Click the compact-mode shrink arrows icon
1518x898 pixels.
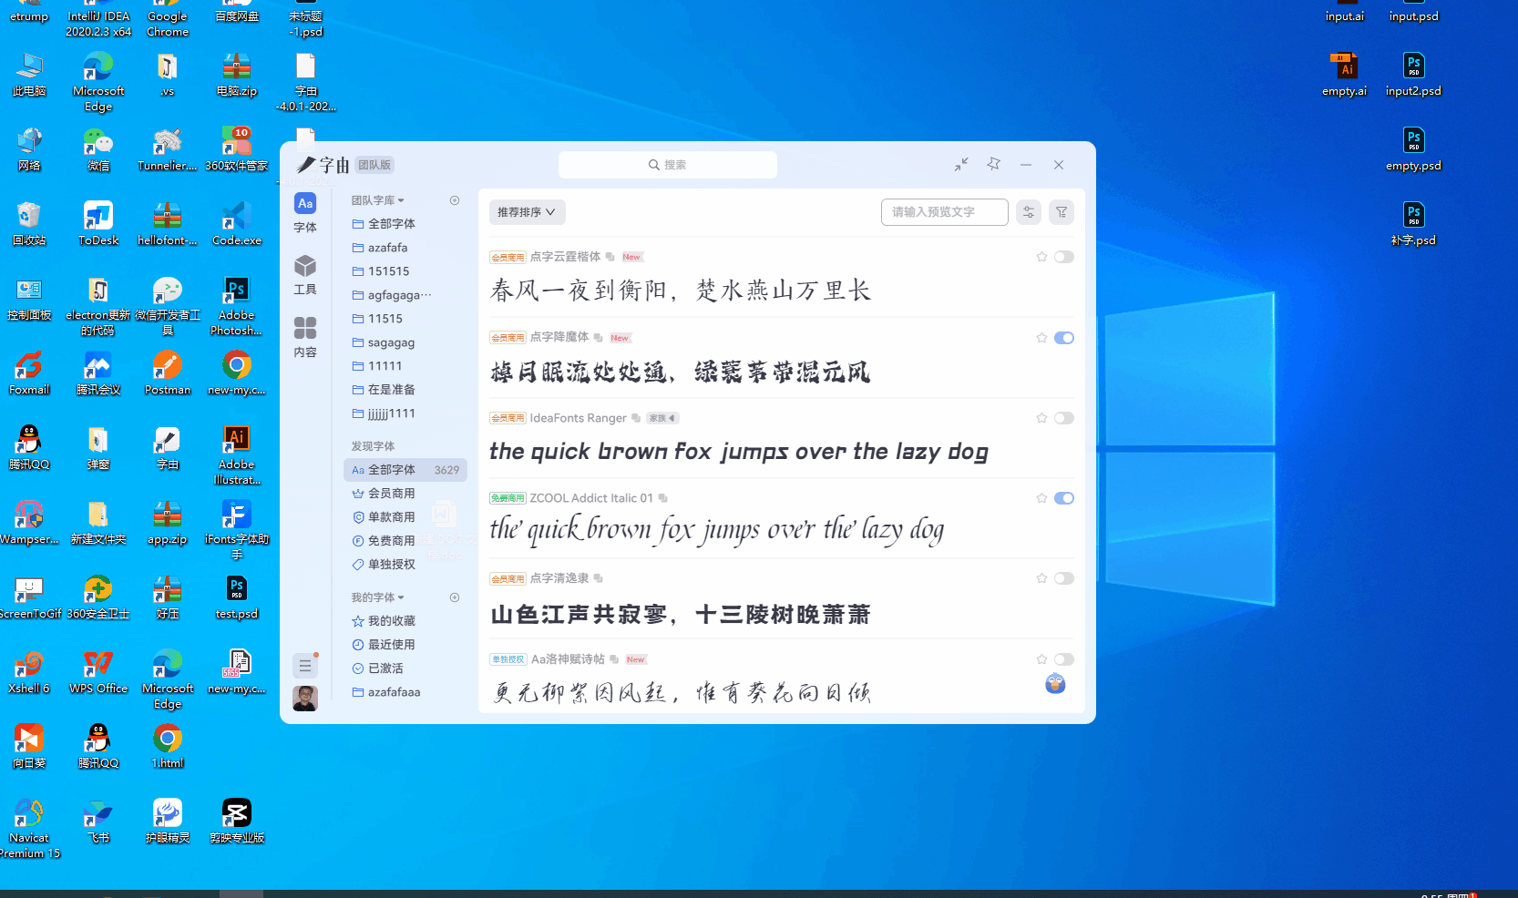pos(961,165)
